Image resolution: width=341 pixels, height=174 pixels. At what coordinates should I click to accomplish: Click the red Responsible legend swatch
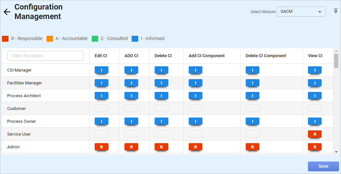click(x=5, y=39)
